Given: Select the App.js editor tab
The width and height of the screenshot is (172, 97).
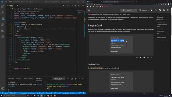Looking at the screenshot, I should point(11,5).
